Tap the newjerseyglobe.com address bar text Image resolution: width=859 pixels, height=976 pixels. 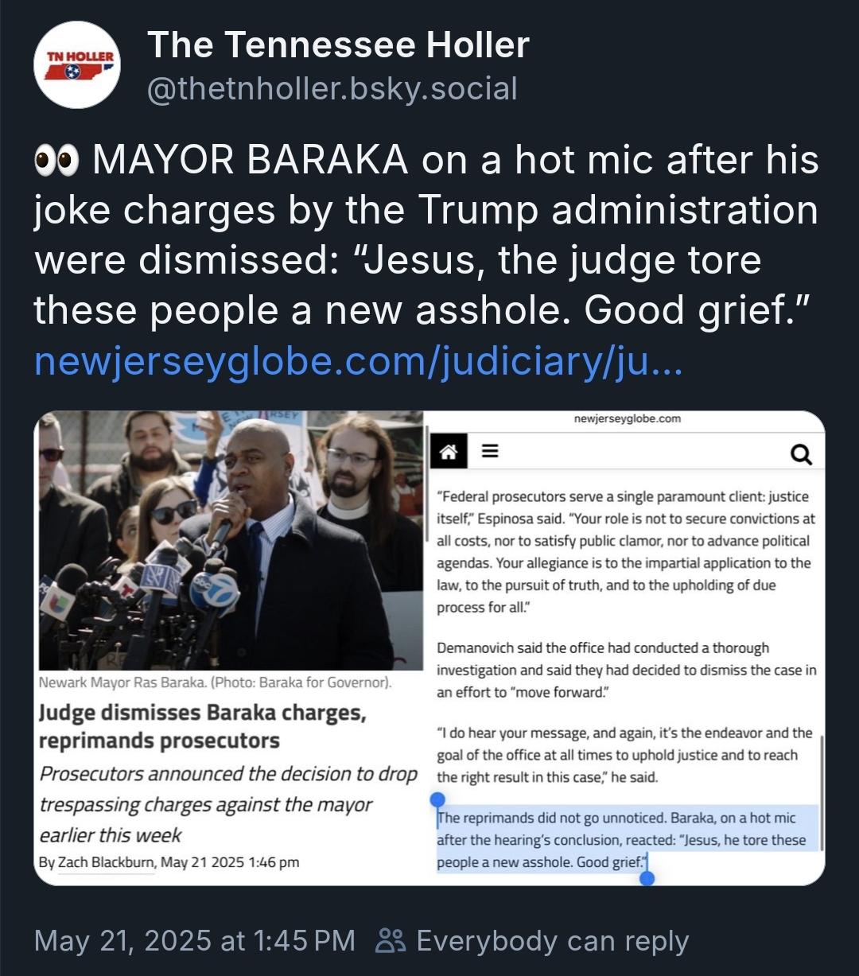(628, 418)
